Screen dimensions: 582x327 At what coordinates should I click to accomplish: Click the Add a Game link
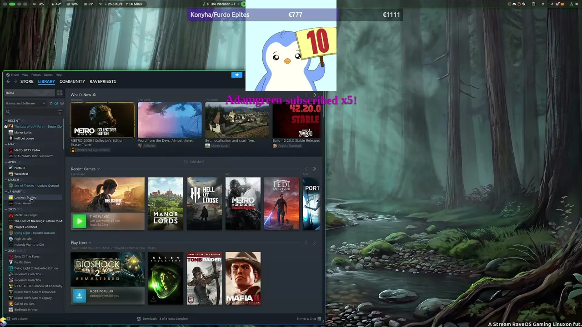click(x=20, y=319)
